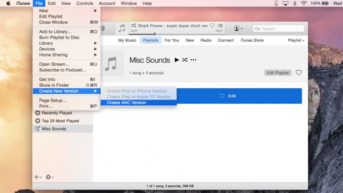
Task: Switch to Playlists tab
Action: pyautogui.click(x=150, y=40)
